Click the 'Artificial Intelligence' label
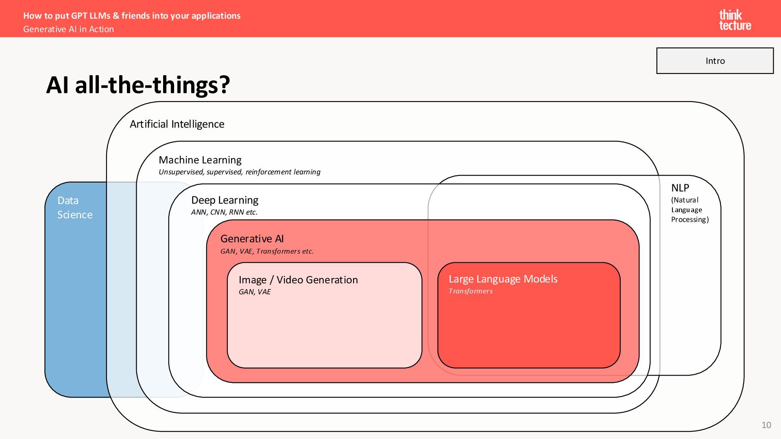Image resolution: width=781 pixels, height=439 pixels. (x=177, y=124)
